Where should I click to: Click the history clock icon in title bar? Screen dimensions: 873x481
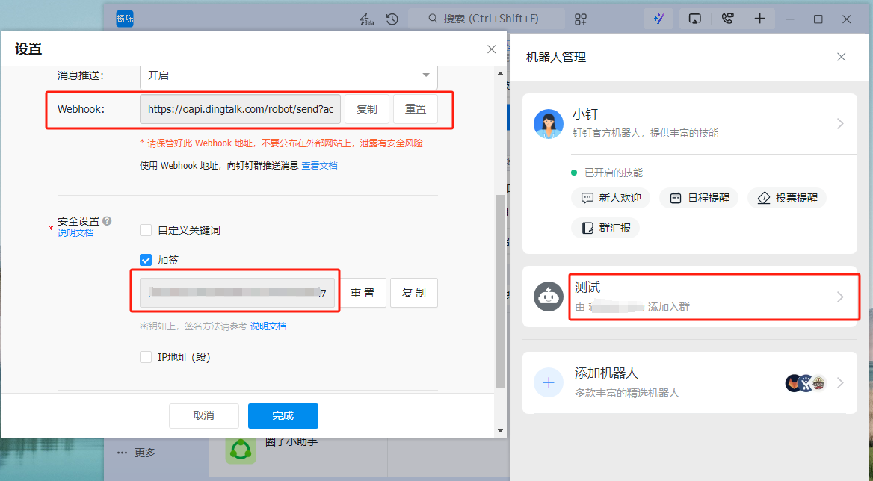pyautogui.click(x=392, y=19)
